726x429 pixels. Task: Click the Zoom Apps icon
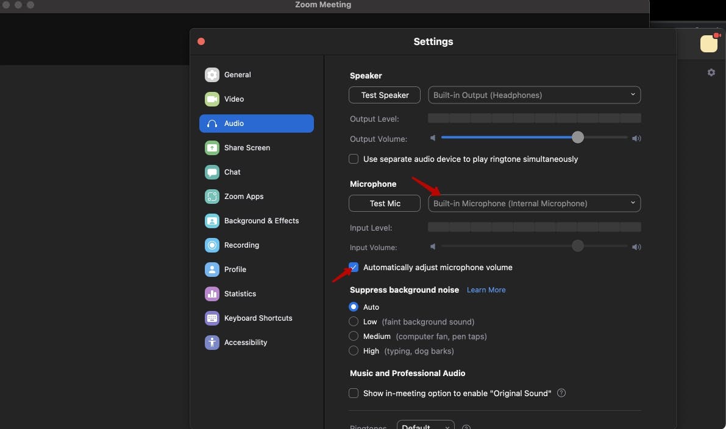tap(212, 197)
